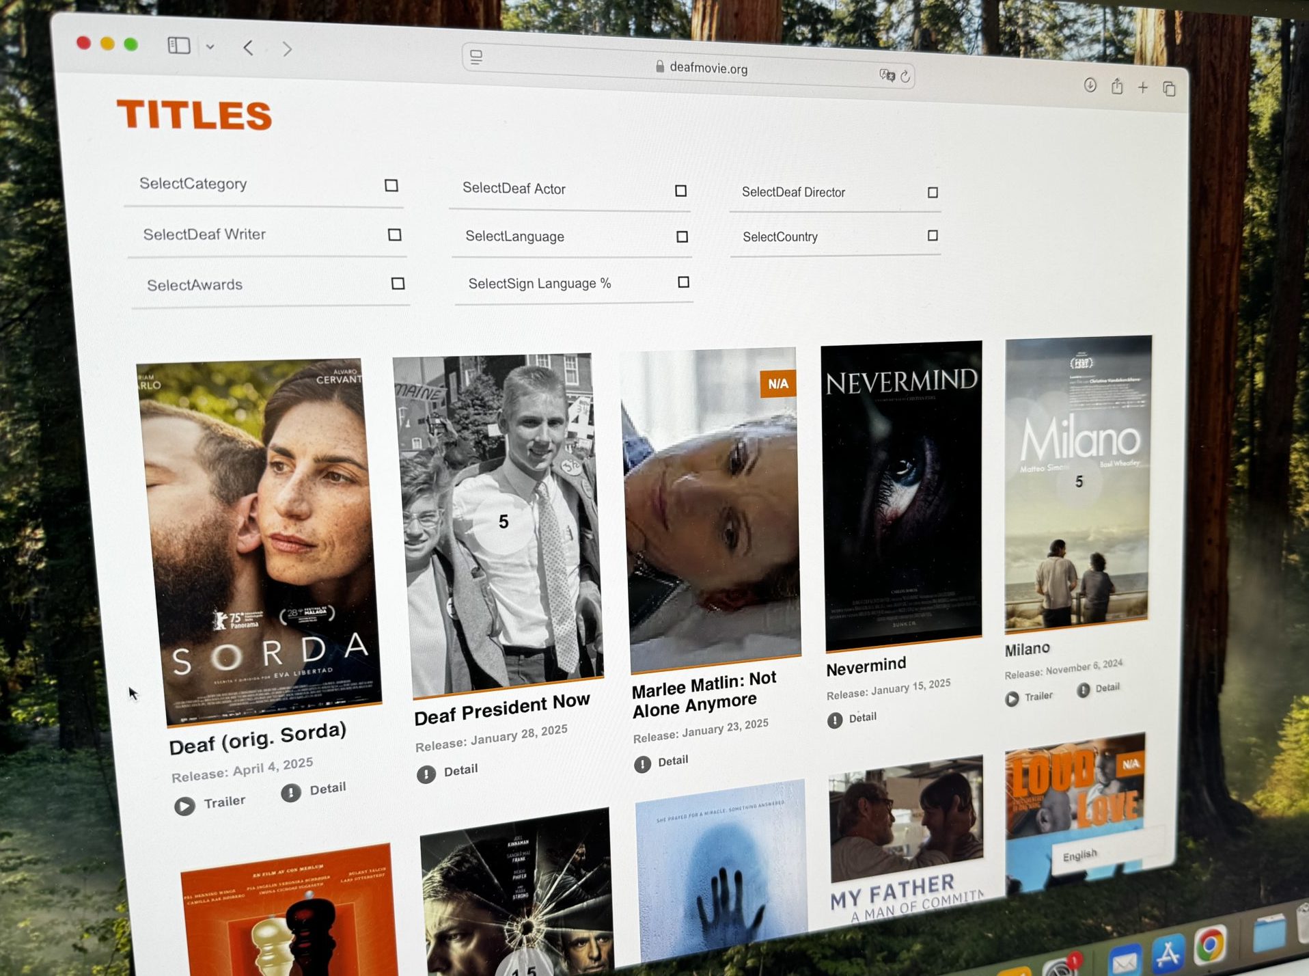This screenshot has height=976, width=1309.
Task: Open Mail from the Dock
Action: point(1124,961)
